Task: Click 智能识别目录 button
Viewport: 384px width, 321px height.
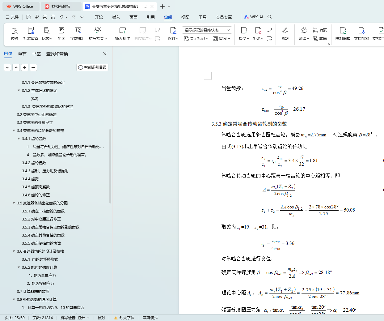Action: 92,67
